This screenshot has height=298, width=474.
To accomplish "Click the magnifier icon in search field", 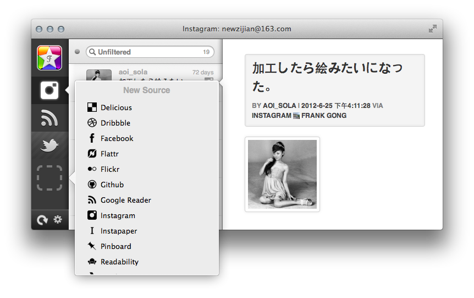I will 92,52.
